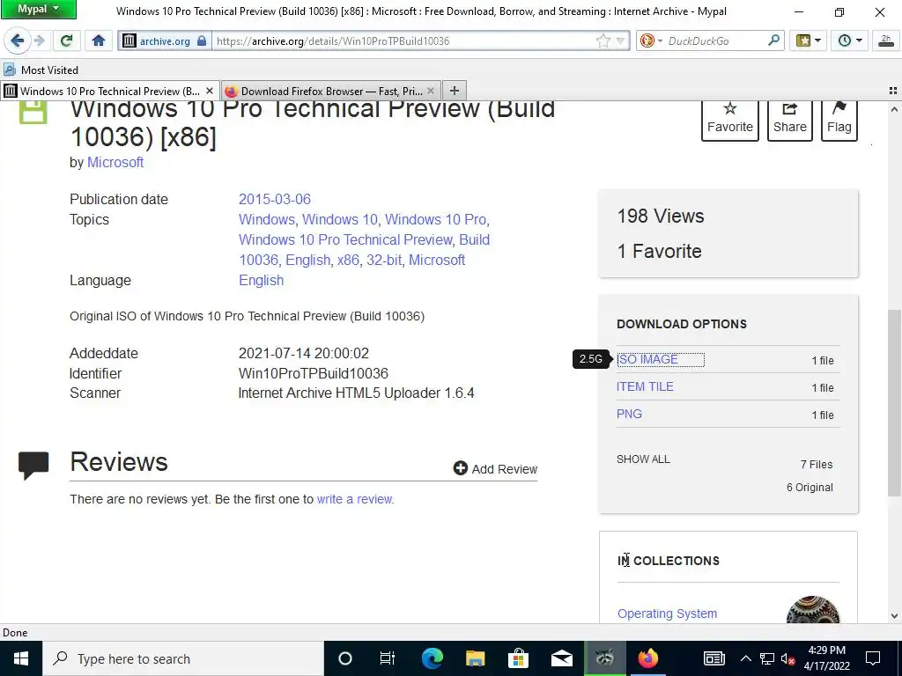Close the Windows 10 Pro Technical Preview tab
This screenshot has height=676, width=902.
210,91
